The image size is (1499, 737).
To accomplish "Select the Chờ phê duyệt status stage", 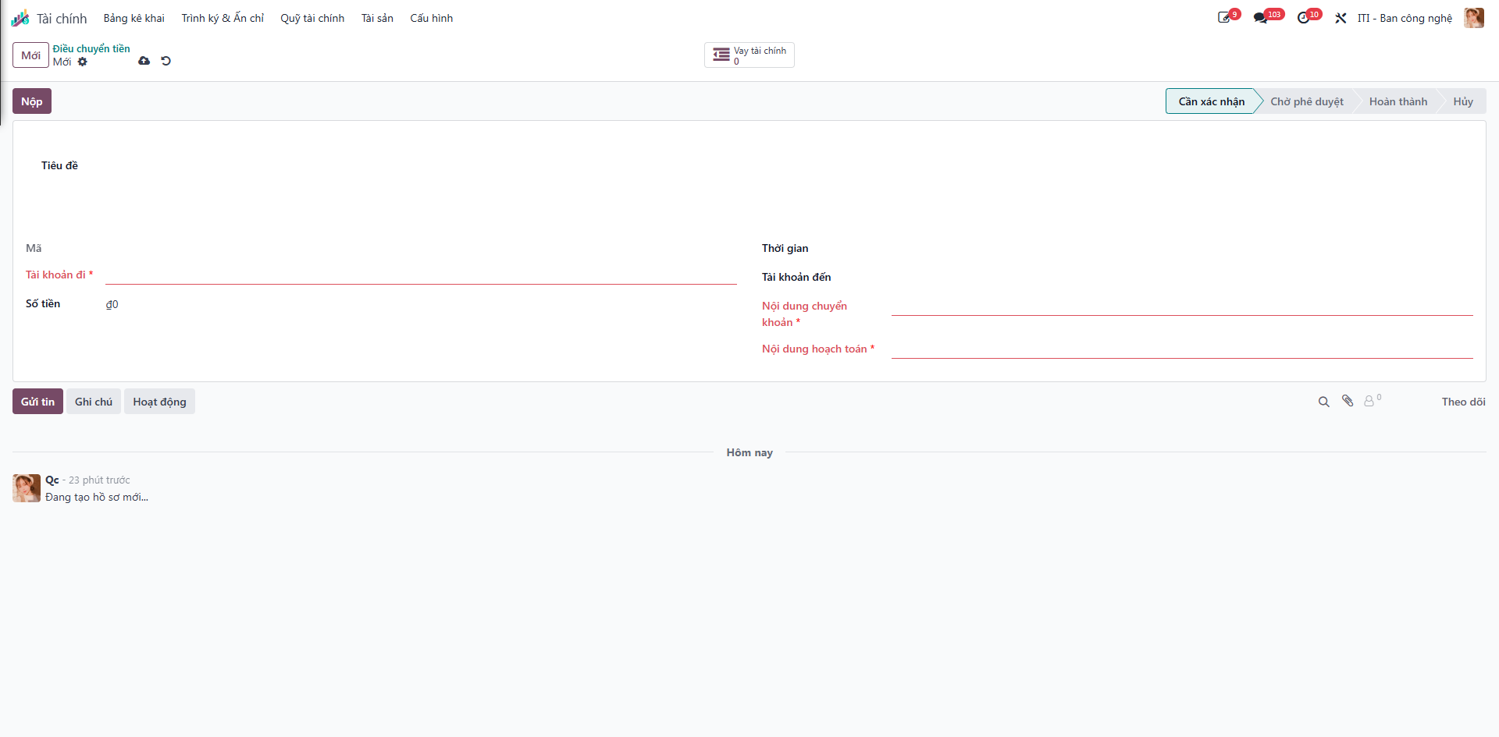I will pyautogui.click(x=1307, y=101).
